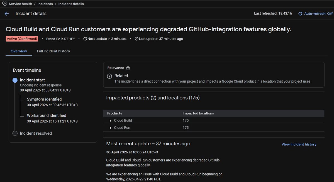The height and width of the screenshot is (182, 334).
Task: Expand the Cloud Build product row
Action: click(x=110, y=121)
